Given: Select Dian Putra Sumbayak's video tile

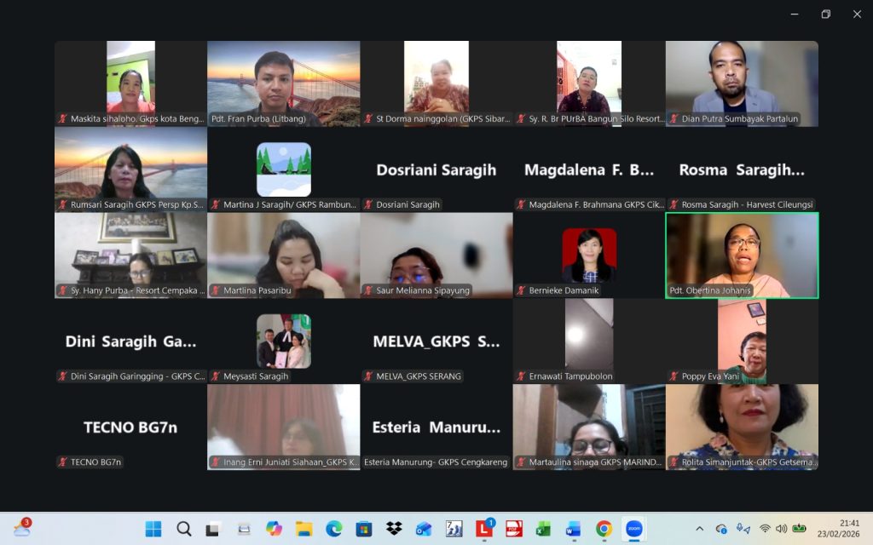Looking at the screenshot, I should tap(742, 83).
